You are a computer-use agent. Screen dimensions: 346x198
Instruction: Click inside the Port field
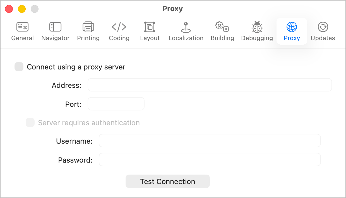coord(116,103)
